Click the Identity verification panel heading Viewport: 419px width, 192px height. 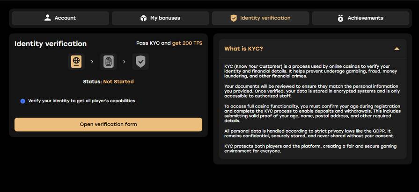point(51,43)
